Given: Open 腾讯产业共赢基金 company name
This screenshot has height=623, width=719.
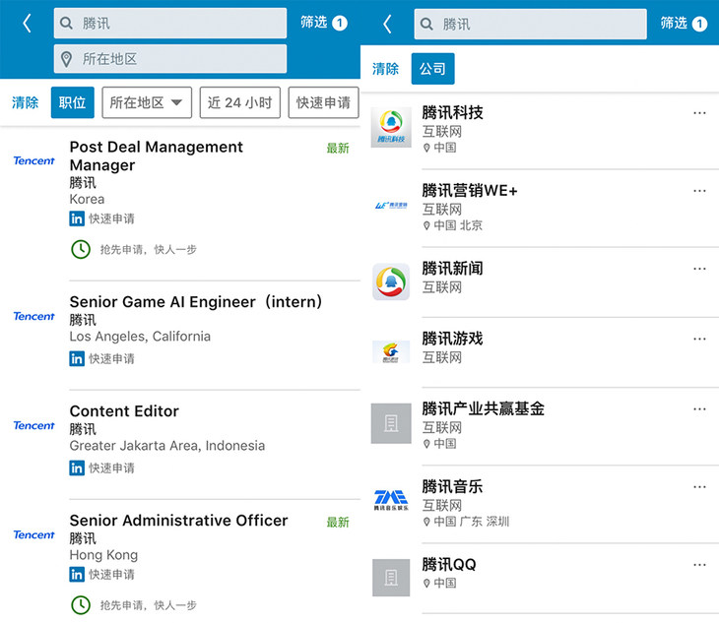Looking at the screenshot, I should tap(484, 408).
